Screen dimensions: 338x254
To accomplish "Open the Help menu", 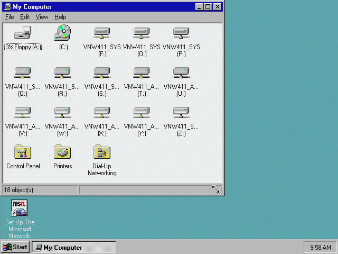I will (x=60, y=17).
